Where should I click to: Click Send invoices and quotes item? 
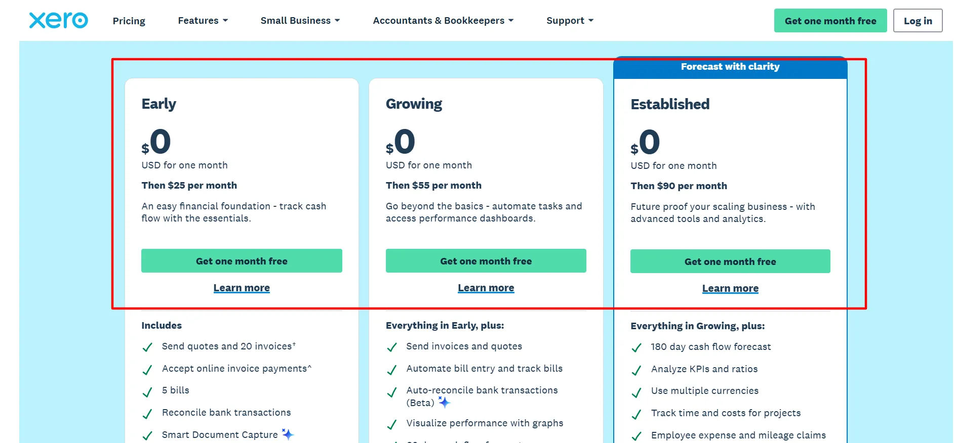point(464,346)
